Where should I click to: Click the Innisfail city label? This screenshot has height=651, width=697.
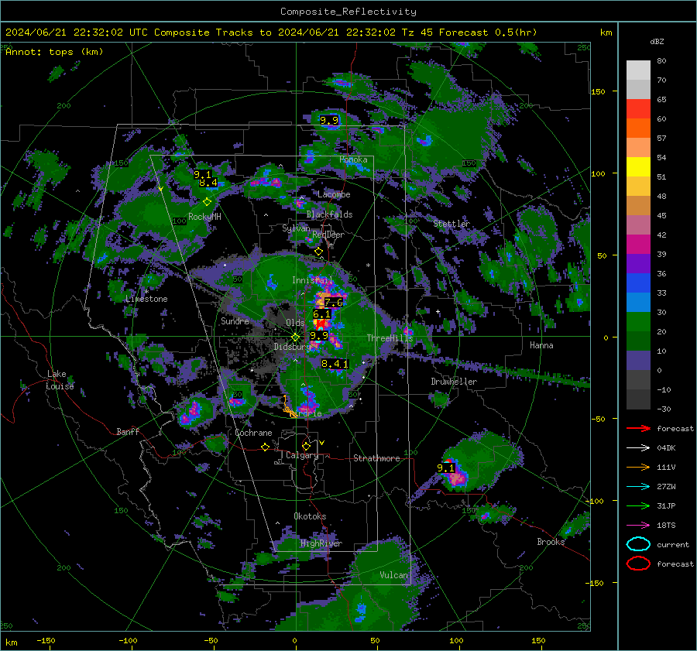[312, 280]
